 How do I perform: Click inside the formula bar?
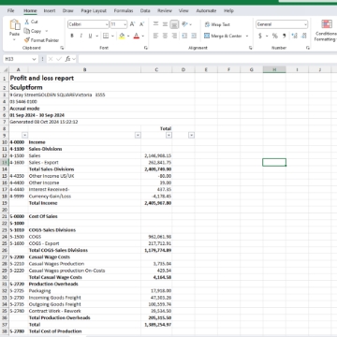point(208,59)
